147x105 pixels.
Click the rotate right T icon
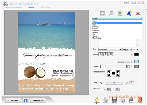(127, 83)
